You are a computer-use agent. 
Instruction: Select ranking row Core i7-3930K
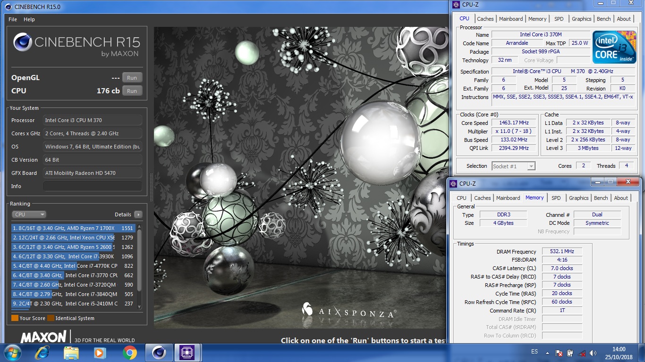click(x=73, y=256)
